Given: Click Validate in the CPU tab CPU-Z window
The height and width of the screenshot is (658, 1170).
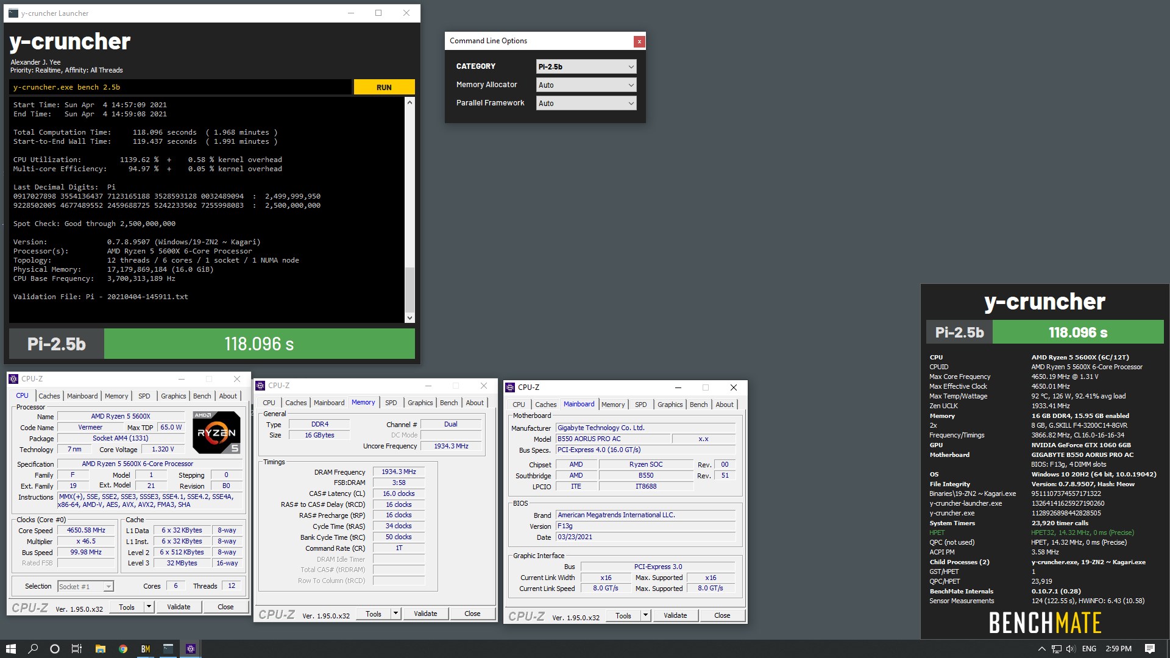Looking at the screenshot, I should pyautogui.click(x=179, y=607).
